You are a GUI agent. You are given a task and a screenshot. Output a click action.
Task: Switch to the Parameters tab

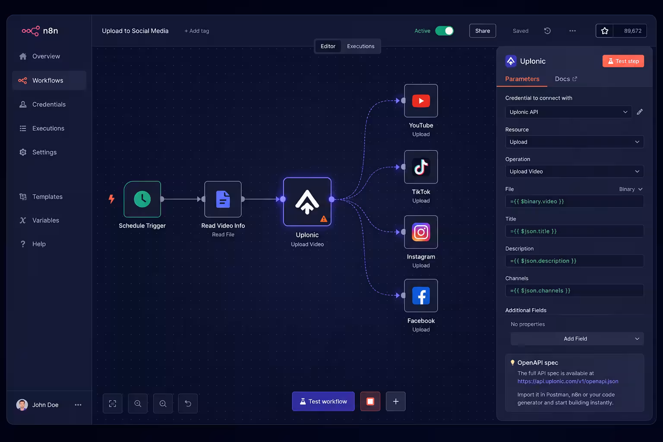coord(522,79)
